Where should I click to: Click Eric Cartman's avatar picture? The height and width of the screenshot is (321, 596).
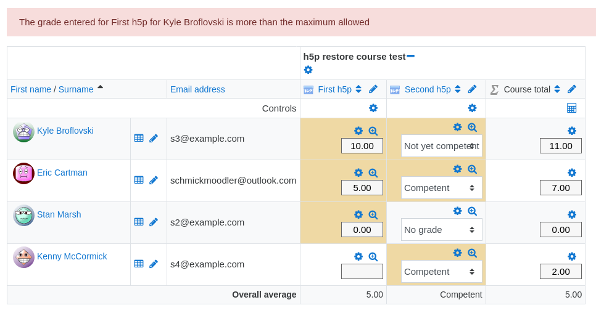[x=23, y=173]
